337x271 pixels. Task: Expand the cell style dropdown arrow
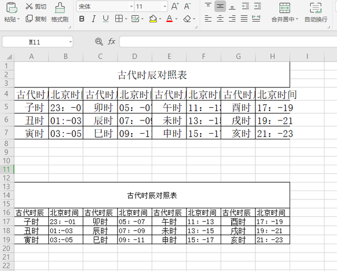tap(142, 19)
